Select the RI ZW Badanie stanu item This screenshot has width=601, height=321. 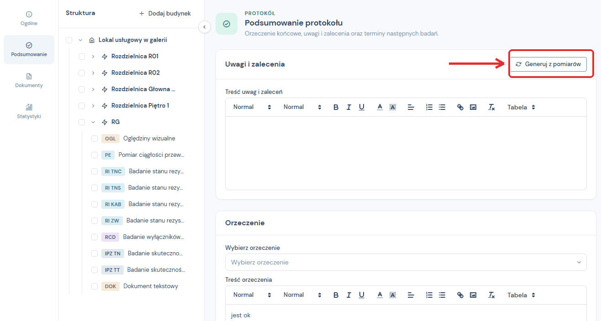[143, 221]
